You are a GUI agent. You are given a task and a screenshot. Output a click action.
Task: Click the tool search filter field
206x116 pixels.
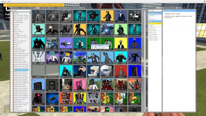[155, 11]
